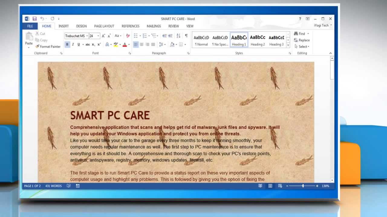Click the Ribbon Display Options icon

(307, 19)
